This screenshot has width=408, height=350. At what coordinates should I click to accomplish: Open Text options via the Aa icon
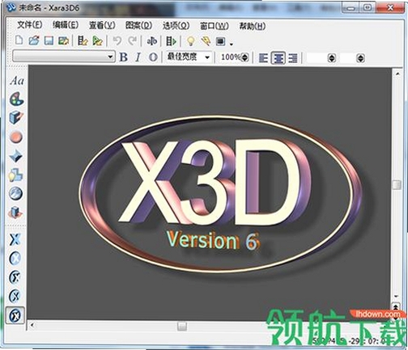coord(16,80)
